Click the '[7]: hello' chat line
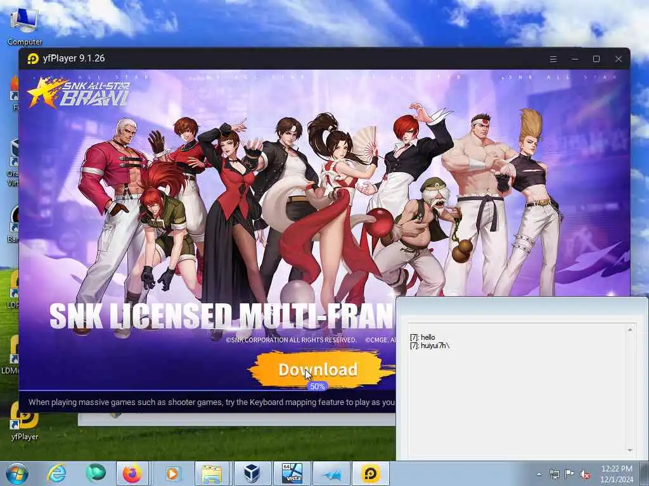Image resolution: width=649 pixels, height=486 pixels. 423,337
